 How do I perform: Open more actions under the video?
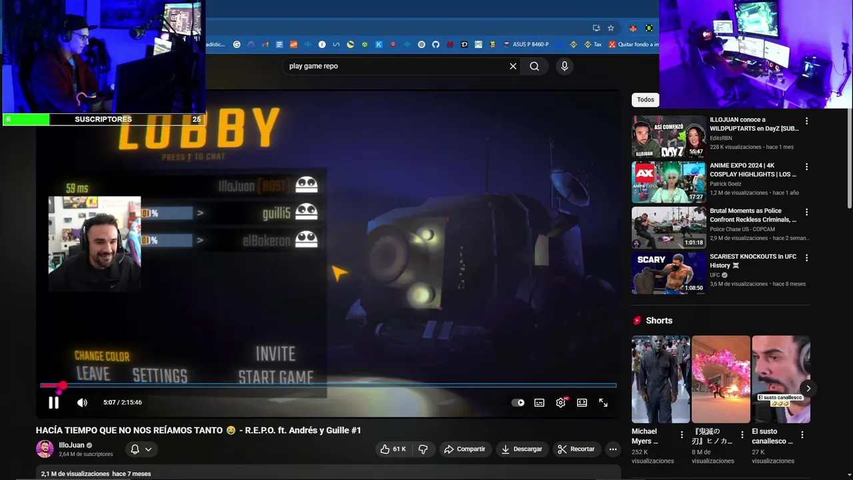click(613, 449)
